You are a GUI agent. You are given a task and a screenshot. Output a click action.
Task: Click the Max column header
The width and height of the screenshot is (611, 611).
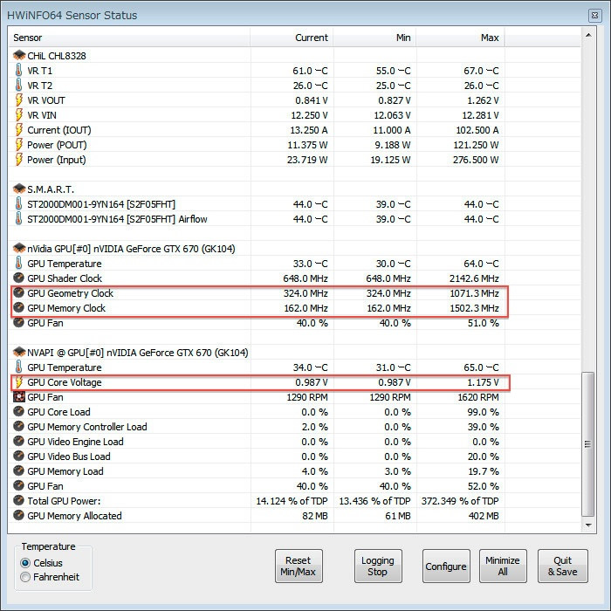[x=461, y=38]
